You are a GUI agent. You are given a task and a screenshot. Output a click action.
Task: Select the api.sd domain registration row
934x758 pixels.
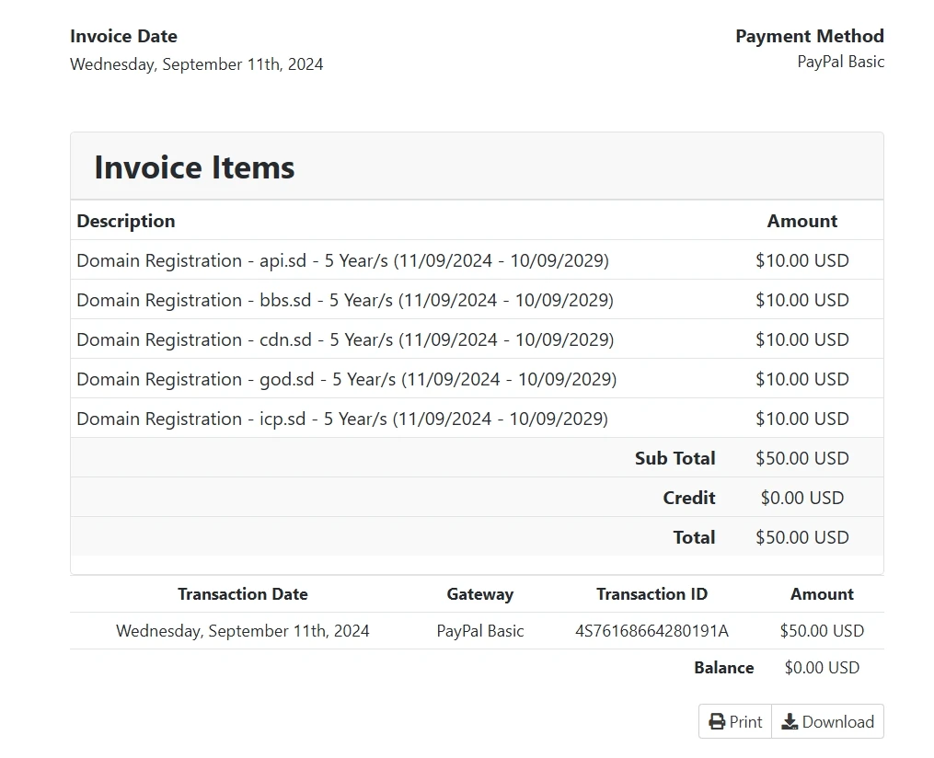click(342, 260)
